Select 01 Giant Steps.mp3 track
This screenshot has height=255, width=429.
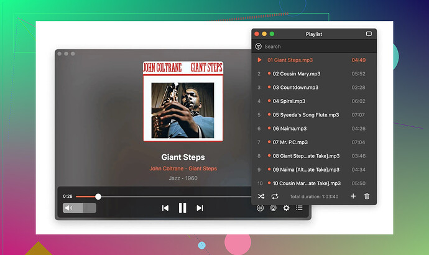314,60
